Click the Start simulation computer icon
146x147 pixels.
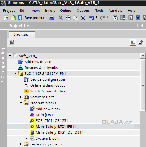point(138,18)
